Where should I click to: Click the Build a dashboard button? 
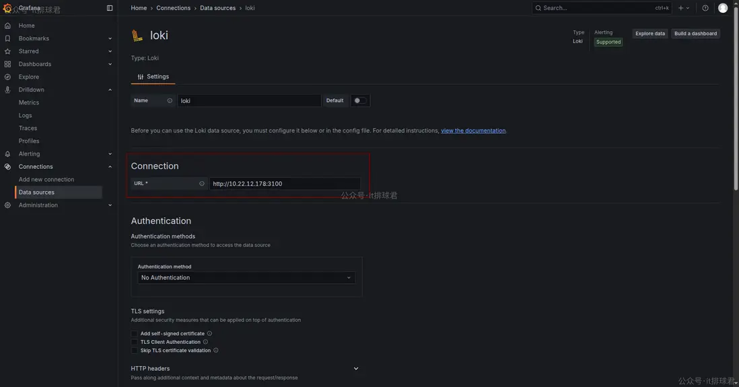point(695,34)
